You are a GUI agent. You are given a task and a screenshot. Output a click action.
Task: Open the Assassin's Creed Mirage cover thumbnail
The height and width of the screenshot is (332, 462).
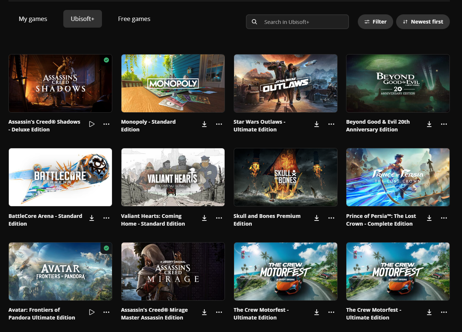pos(173,271)
